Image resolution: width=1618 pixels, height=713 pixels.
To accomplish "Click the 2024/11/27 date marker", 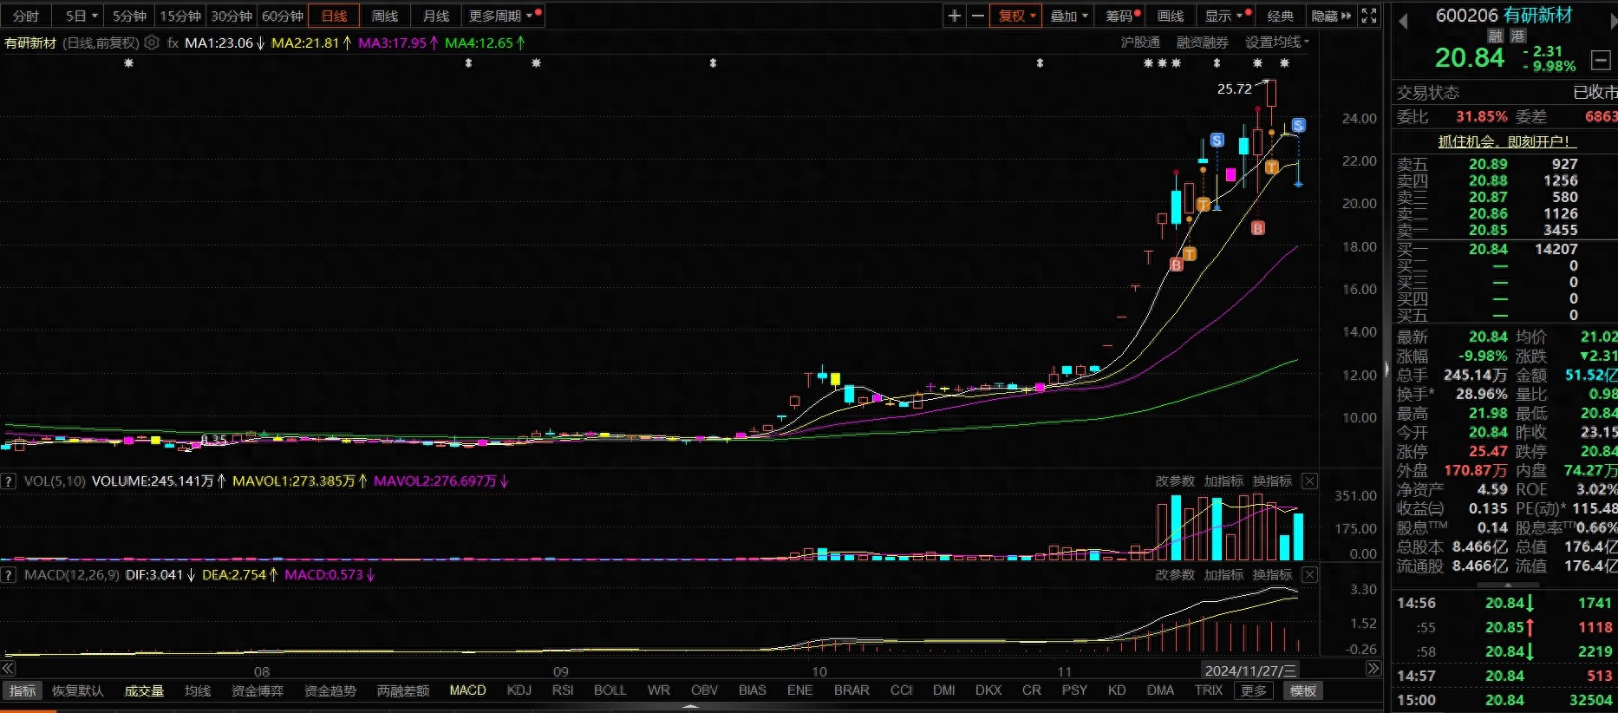I will [1249, 670].
